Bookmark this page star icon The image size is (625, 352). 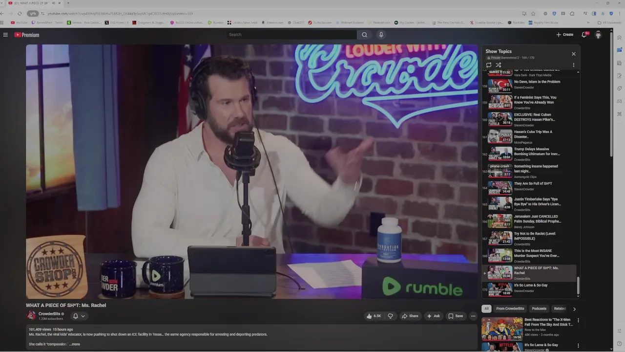533,13
